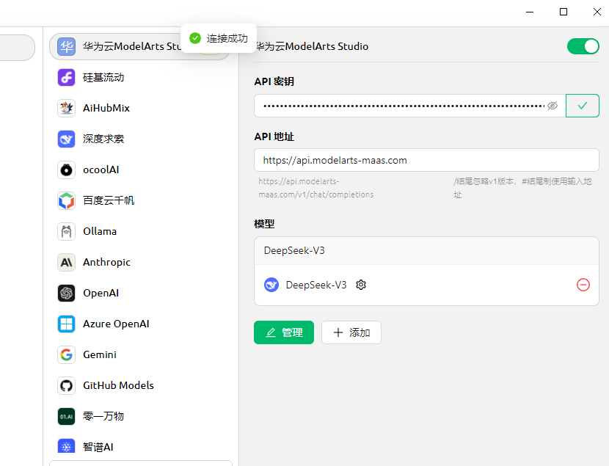Click the 深度求索 whale icon
This screenshot has height=466, width=609.
coord(67,139)
